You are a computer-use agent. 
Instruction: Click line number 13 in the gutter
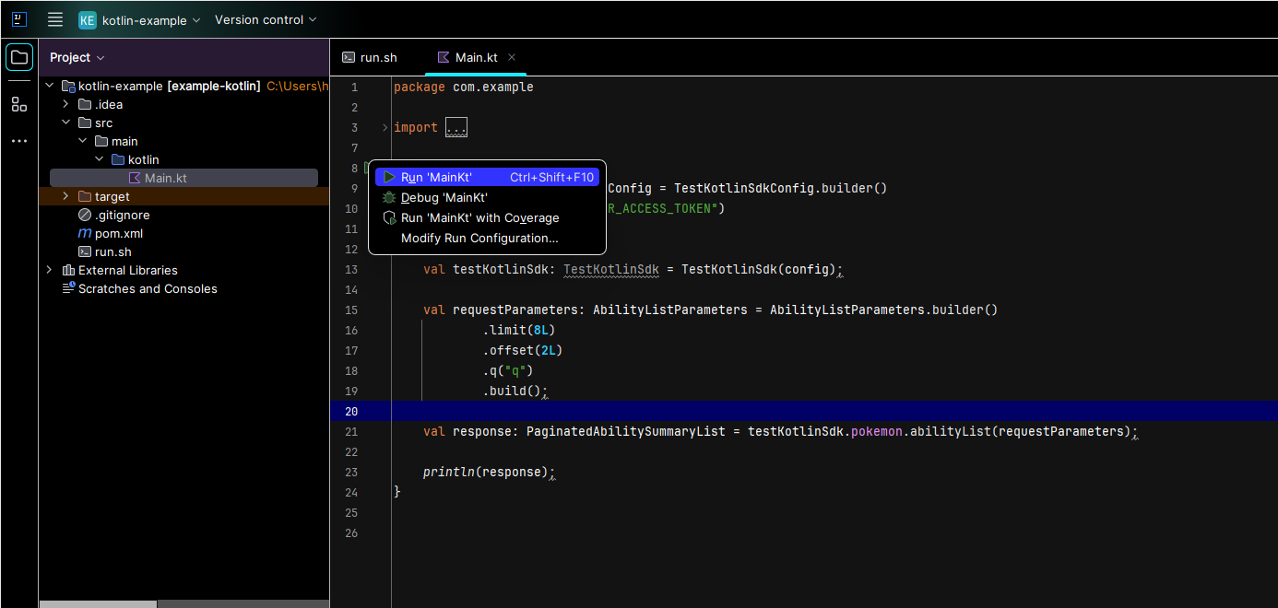350,269
